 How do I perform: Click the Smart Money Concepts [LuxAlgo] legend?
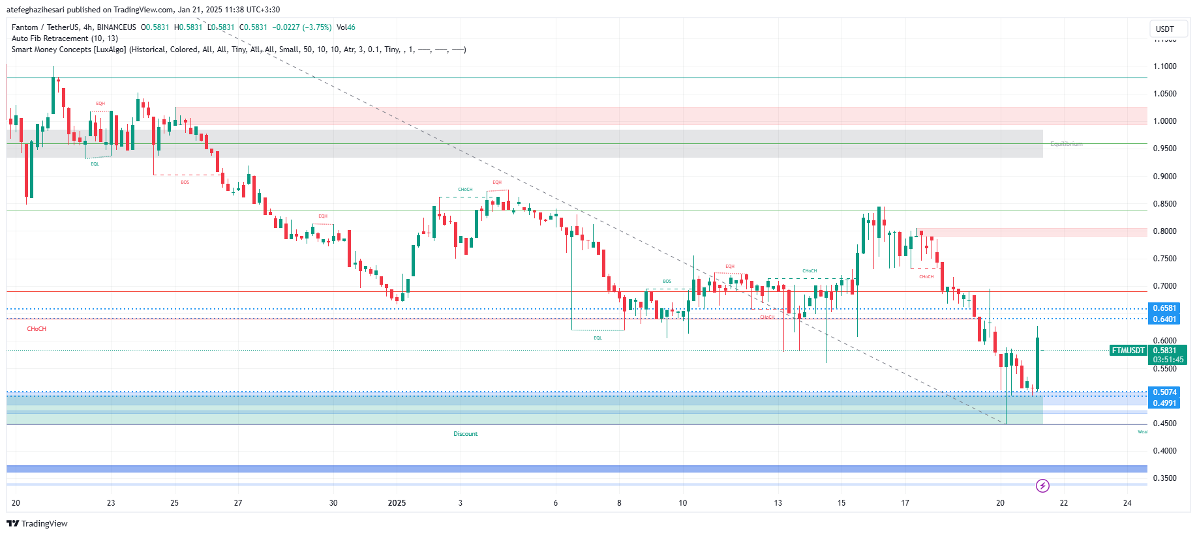tap(238, 50)
